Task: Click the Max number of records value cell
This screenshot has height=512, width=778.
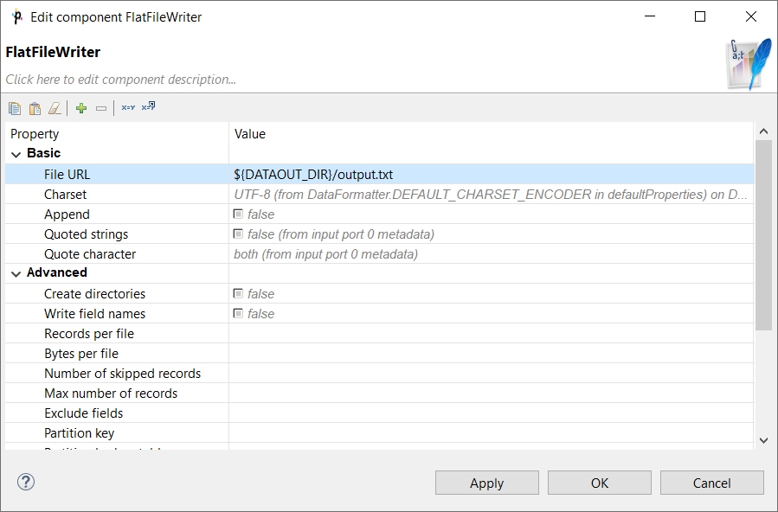Action: 492,393
